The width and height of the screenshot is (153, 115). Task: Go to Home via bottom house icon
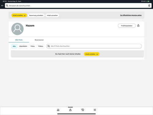(x=58, y=110)
